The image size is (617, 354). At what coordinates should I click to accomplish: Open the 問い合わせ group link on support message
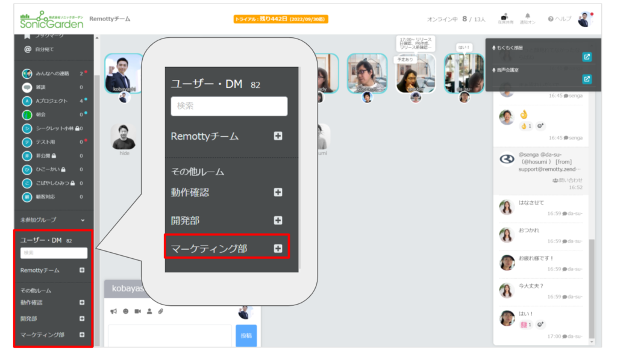point(568,181)
